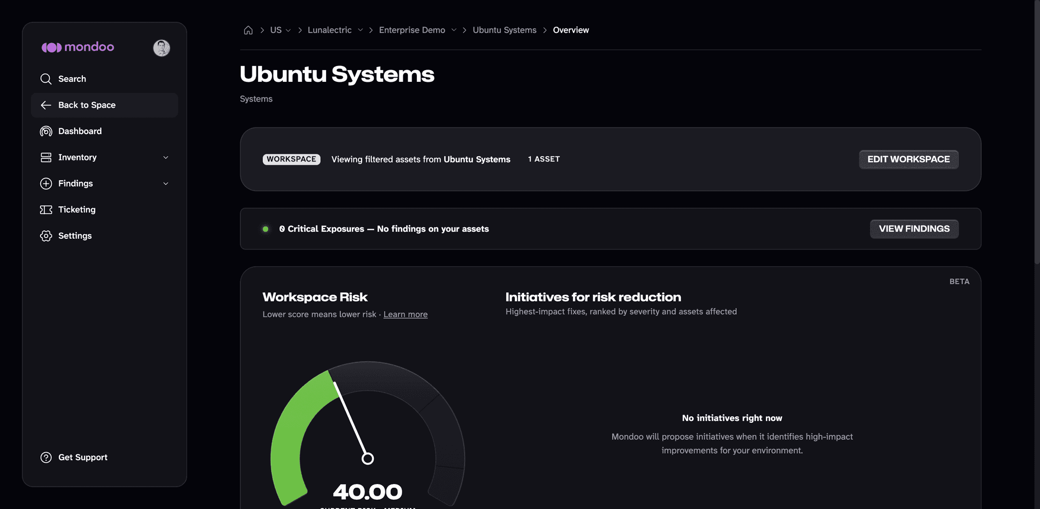Open the Enterprise Demo space dropdown arrow
1040x509 pixels.
453,30
